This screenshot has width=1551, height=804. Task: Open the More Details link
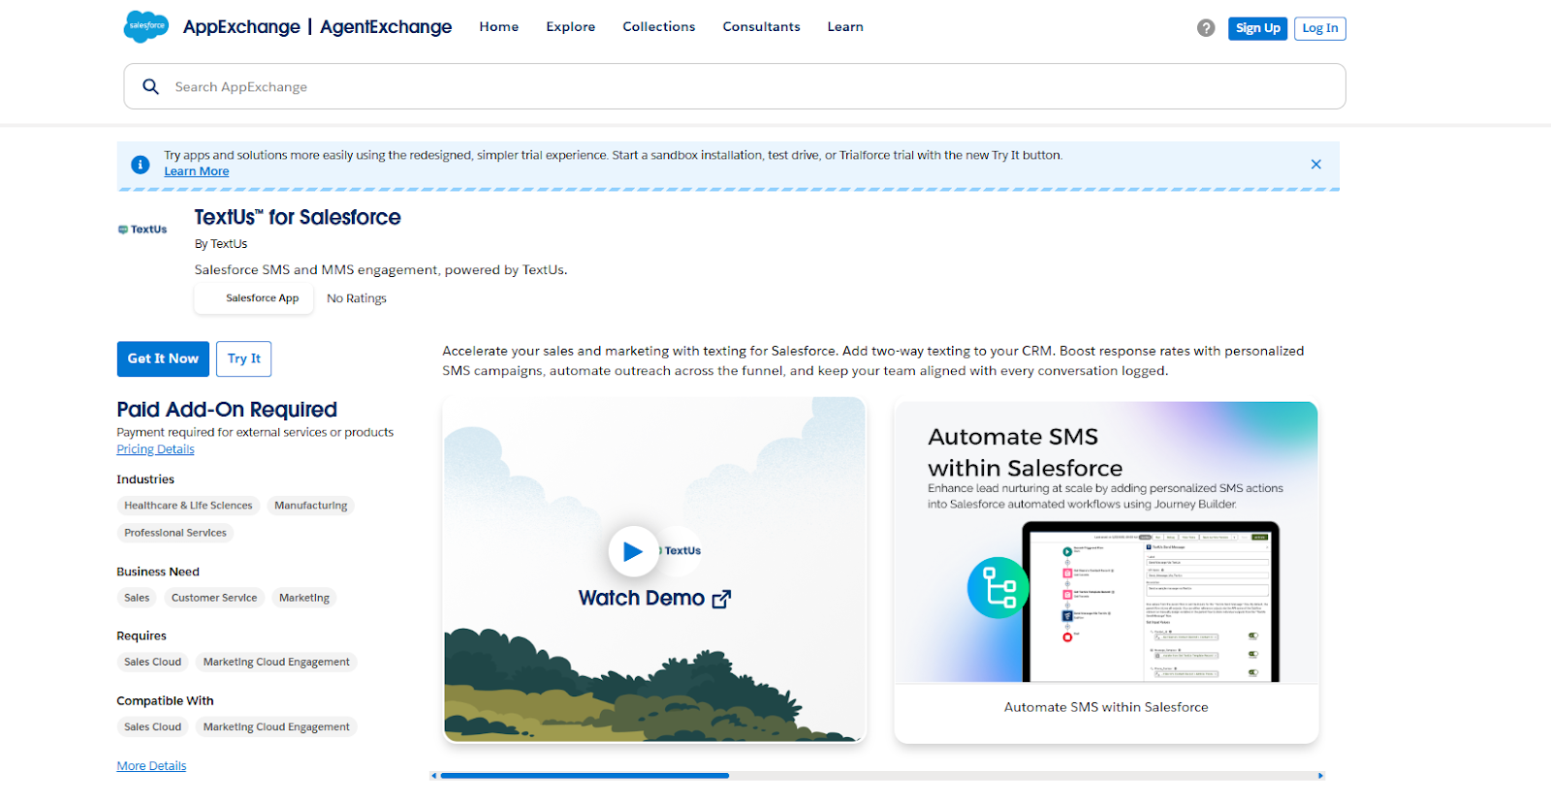pyautogui.click(x=151, y=766)
